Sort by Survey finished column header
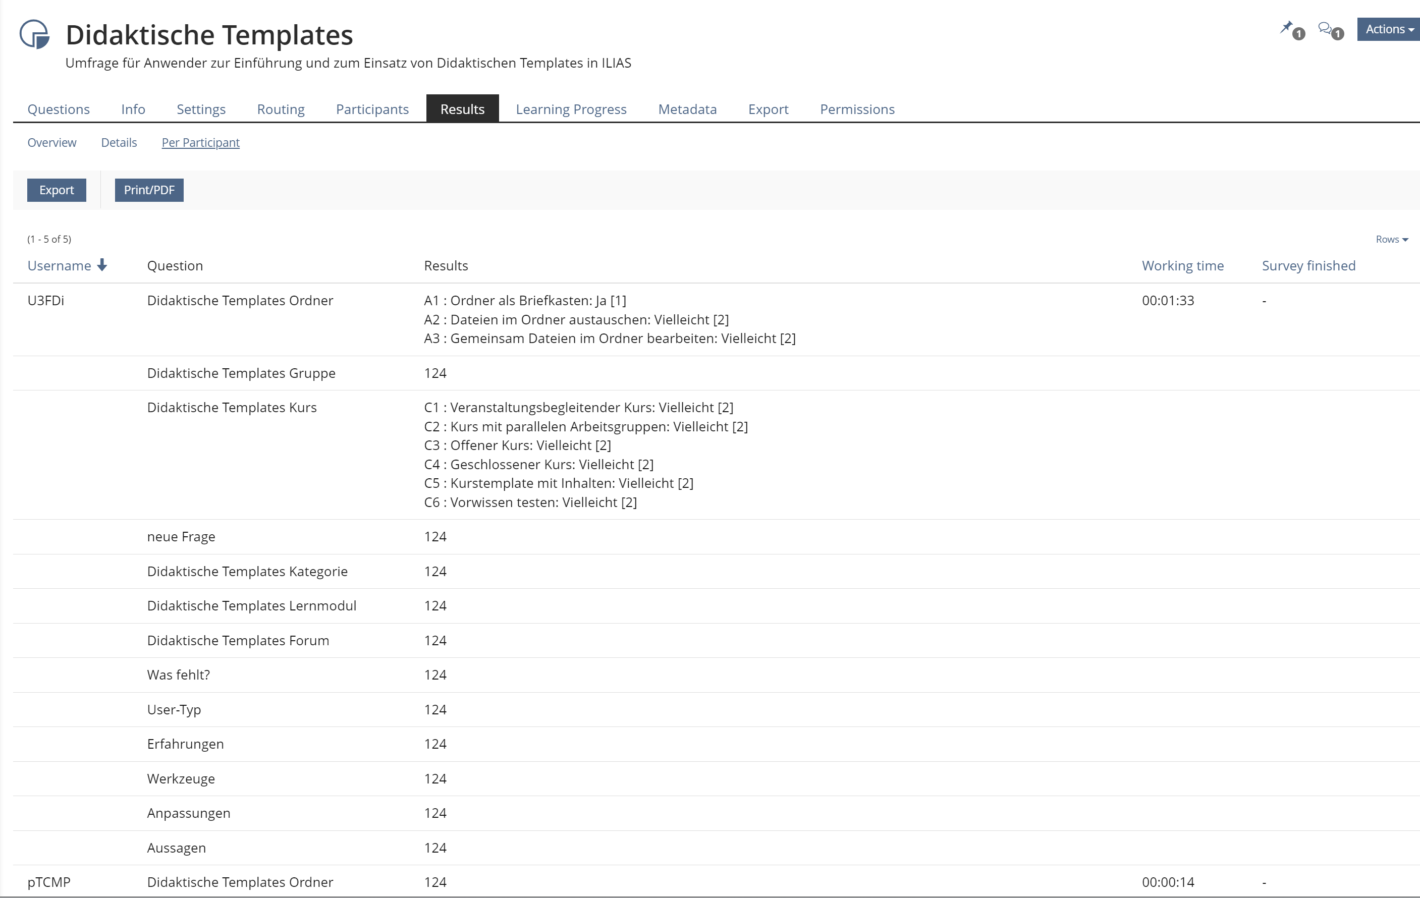 point(1308,266)
